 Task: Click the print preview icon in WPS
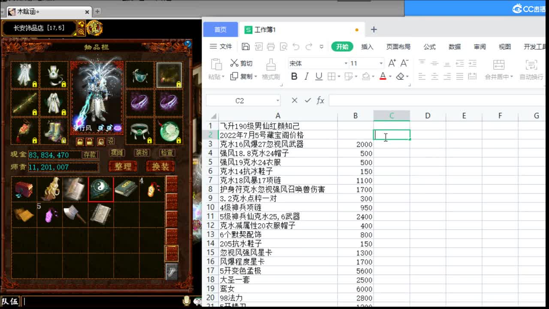coord(283,46)
